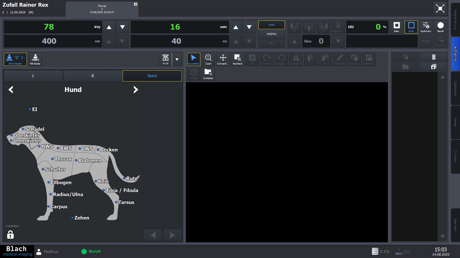Select Thorax on the dog diagram
This screenshot has height=258, width=460.
pos(63,159)
